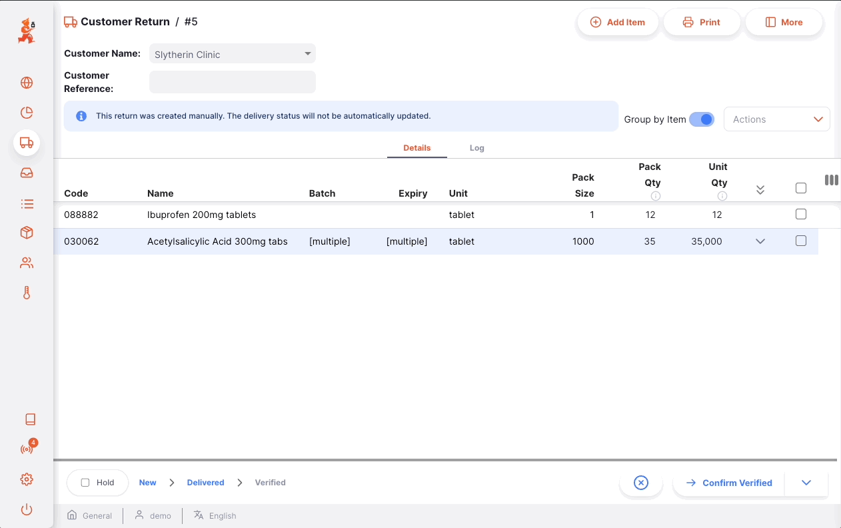841x528 pixels.
Task: Expand the Acetylsalicylic Acid row chevron
Action: coord(760,241)
